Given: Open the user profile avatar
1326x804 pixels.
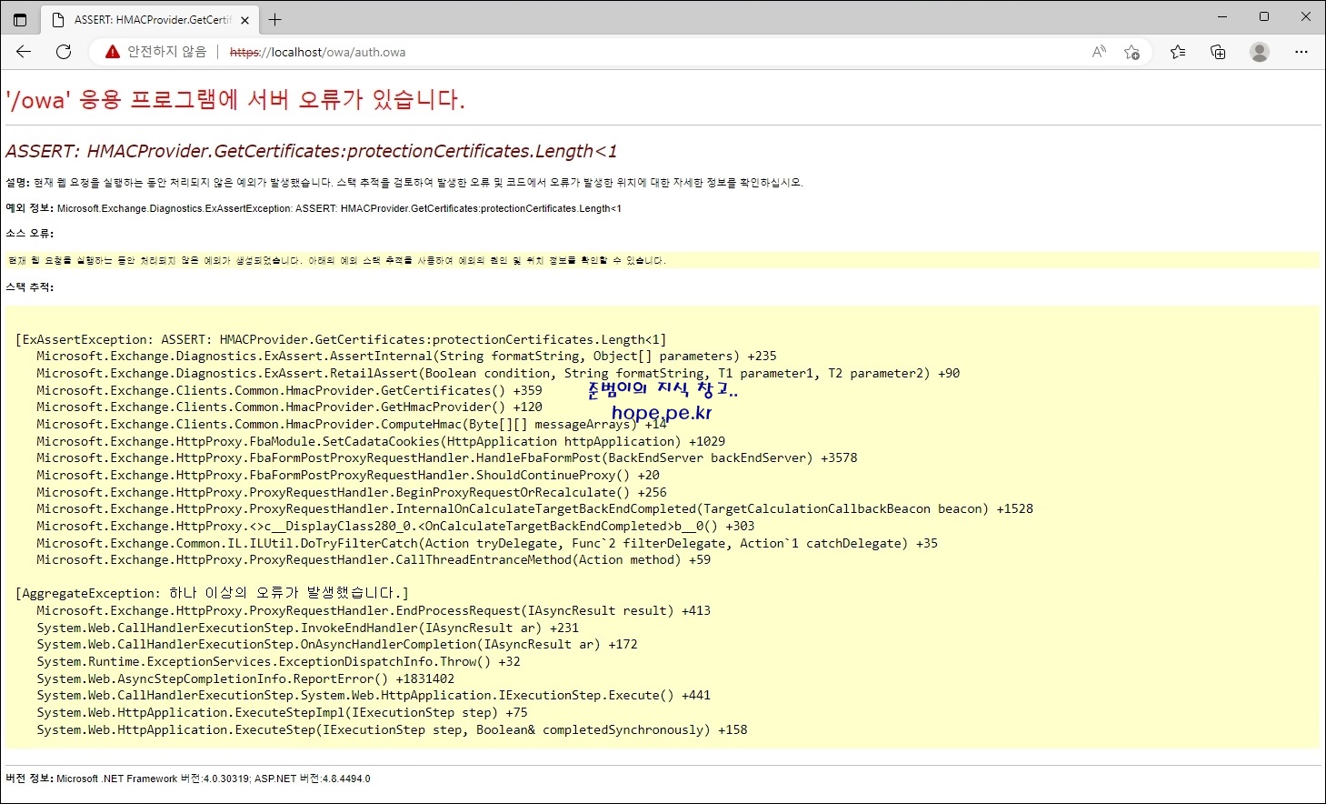Looking at the screenshot, I should tap(1260, 52).
